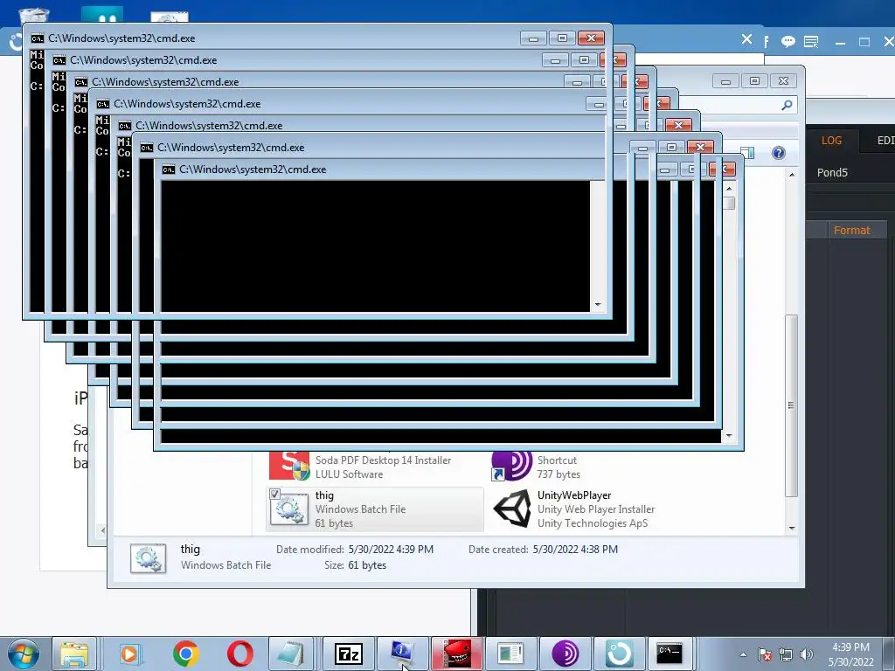Screen dimensions: 895x671
Task: Click the blue info monitor taskbar icon
Action: point(402,654)
